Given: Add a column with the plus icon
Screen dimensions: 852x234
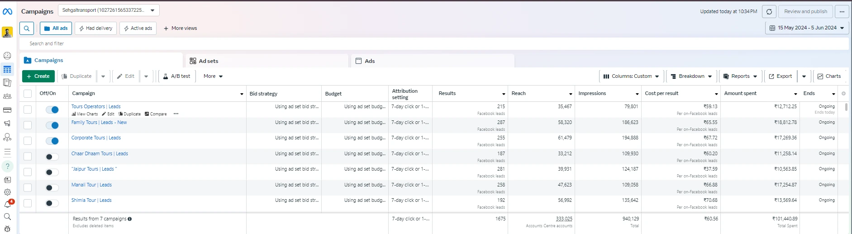Looking at the screenshot, I should pyautogui.click(x=843, y=94).
